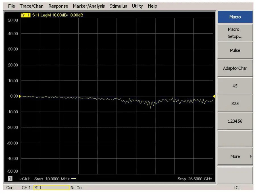Open the Response menu

(x=58, y=6)
